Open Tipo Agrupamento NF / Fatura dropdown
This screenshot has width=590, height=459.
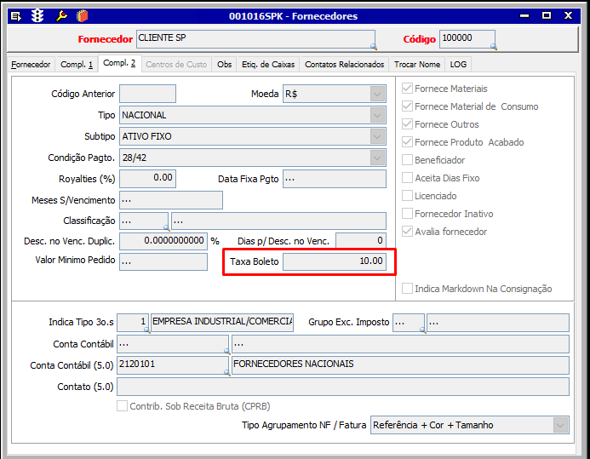click(560, 425)
